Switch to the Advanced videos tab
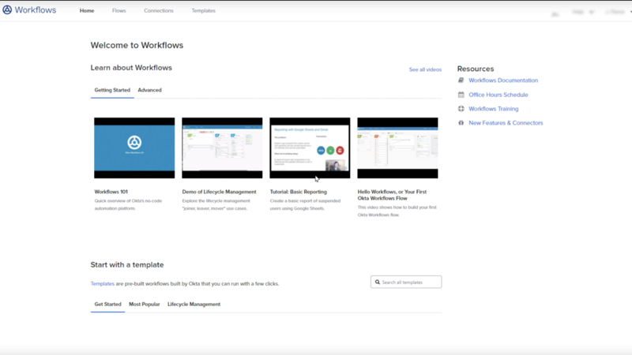Screen dimensions: 632x355 click(x=149, y=90)
